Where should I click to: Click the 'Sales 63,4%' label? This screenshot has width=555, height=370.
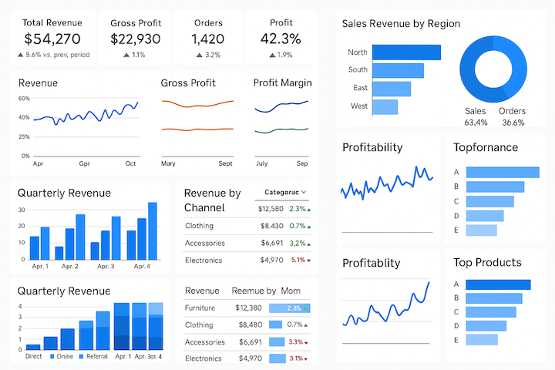tap(476, 116)
